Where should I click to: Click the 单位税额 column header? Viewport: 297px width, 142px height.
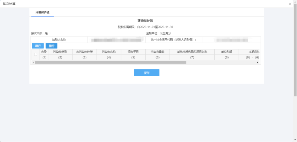[x=227, y=52]
